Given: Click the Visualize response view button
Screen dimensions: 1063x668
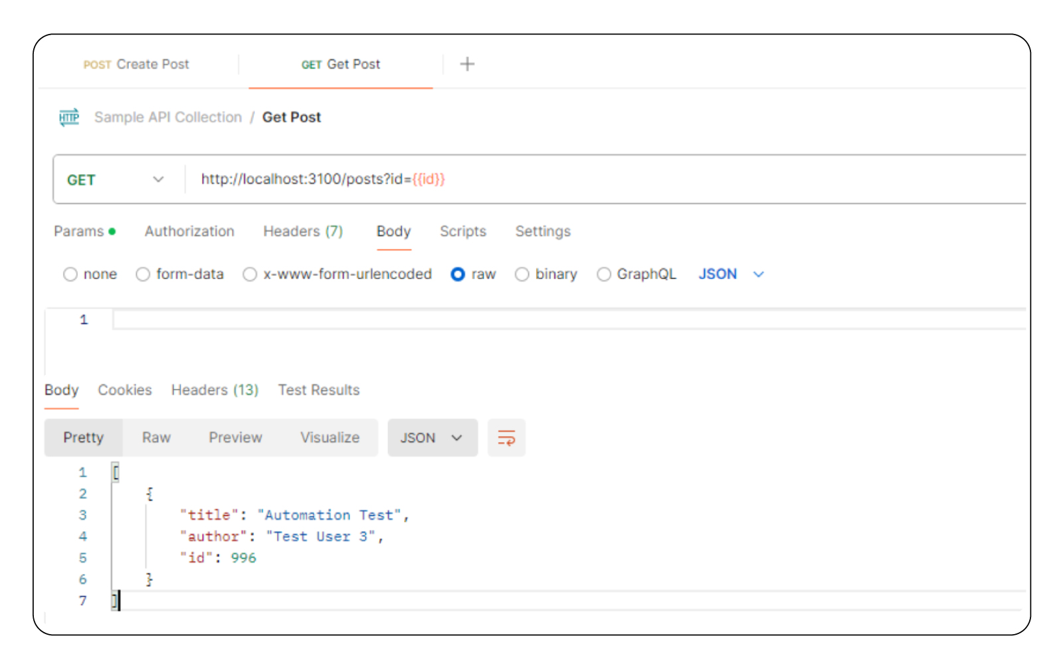Looking at the screenshot, I should pyautogui.click(x=330, y=437).
